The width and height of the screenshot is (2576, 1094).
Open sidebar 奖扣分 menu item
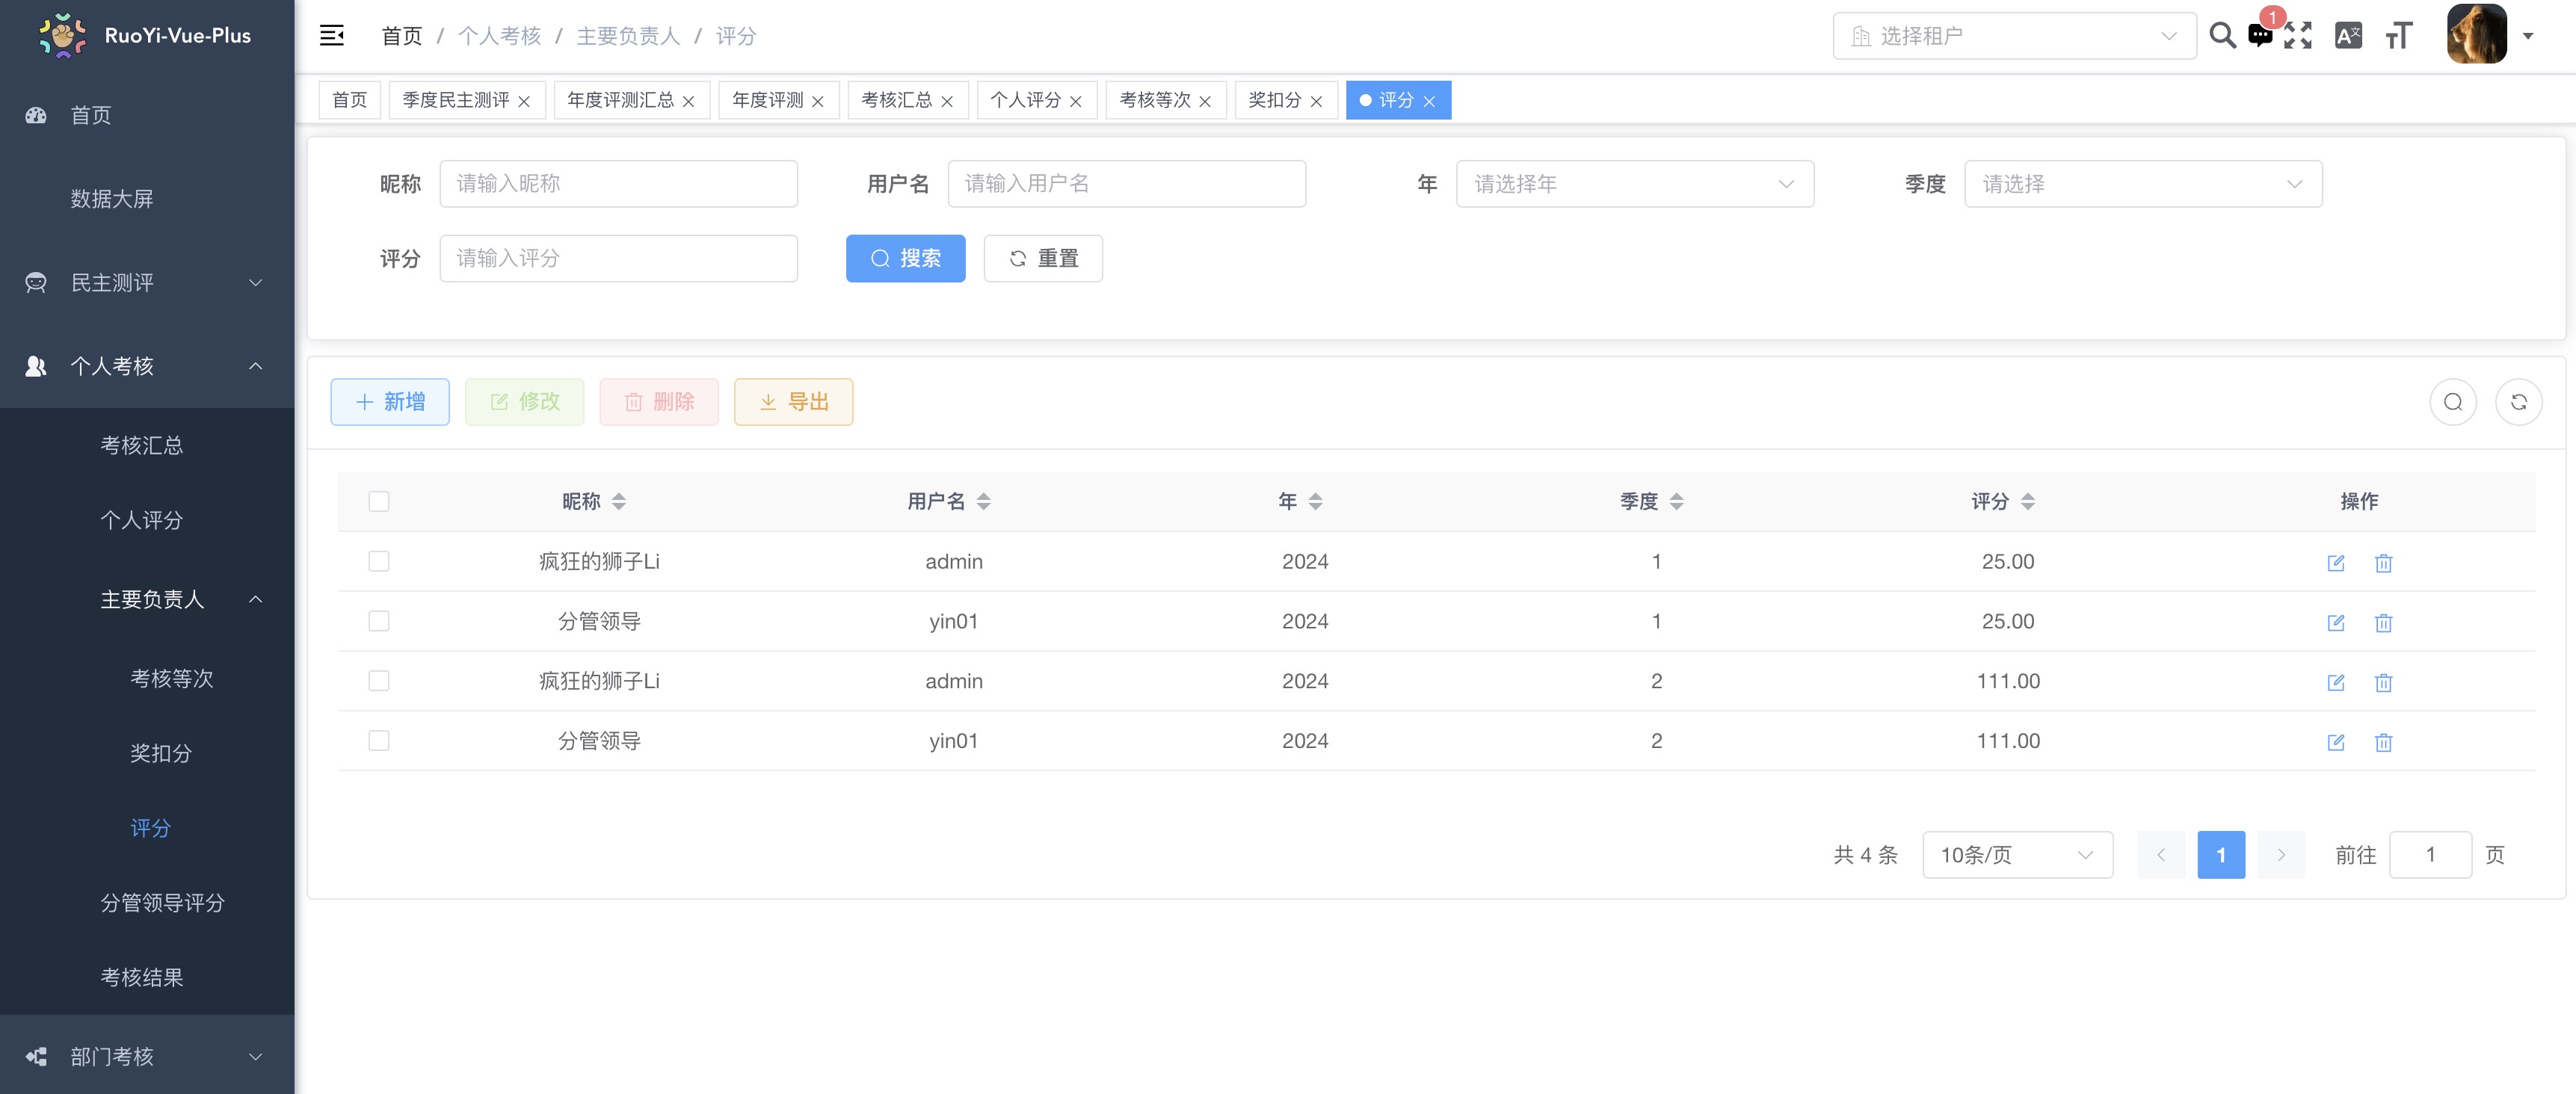pyautogui.click(x=147, y=753)
